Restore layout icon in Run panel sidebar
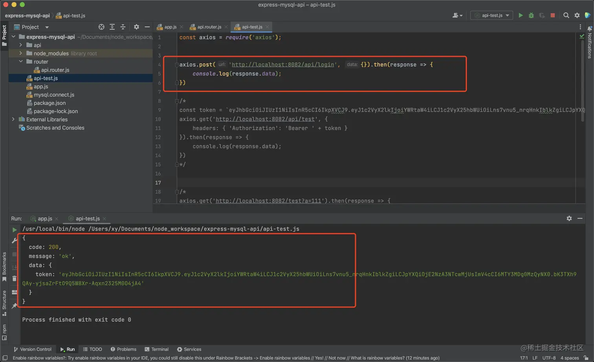Viewport: 594px width, 362px height. pos(15,292)
